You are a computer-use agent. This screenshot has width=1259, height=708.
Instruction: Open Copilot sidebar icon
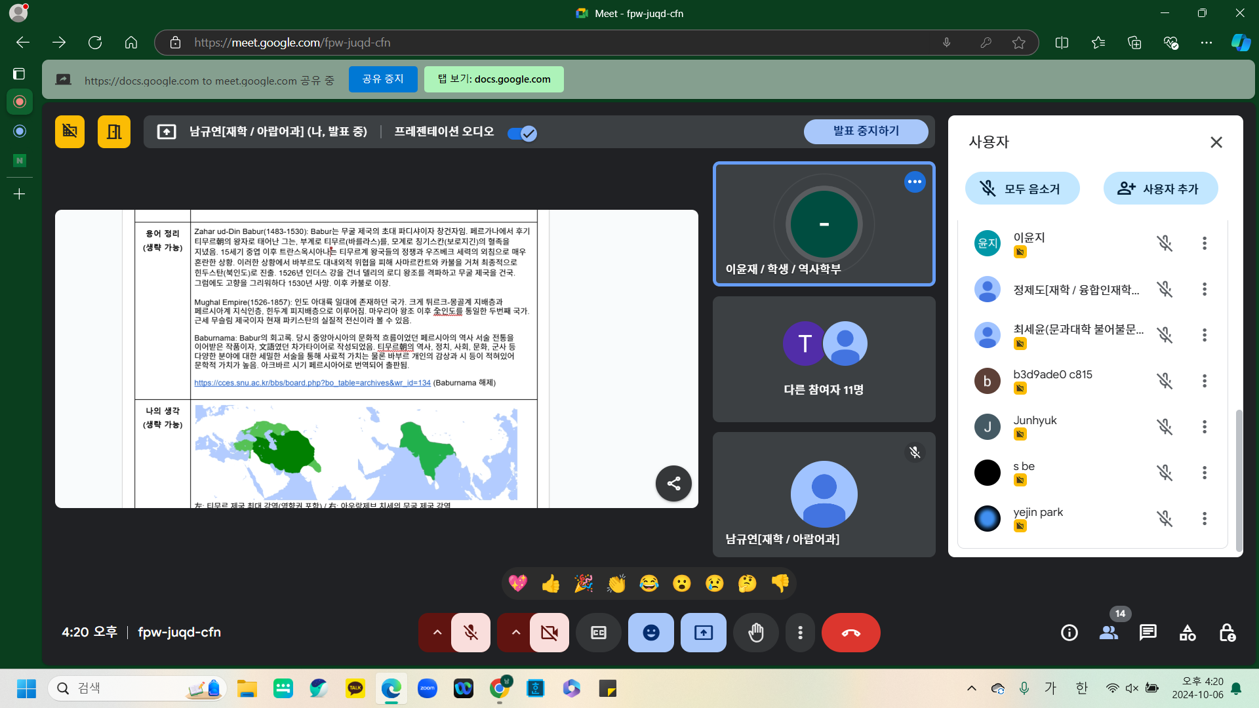1240,43
